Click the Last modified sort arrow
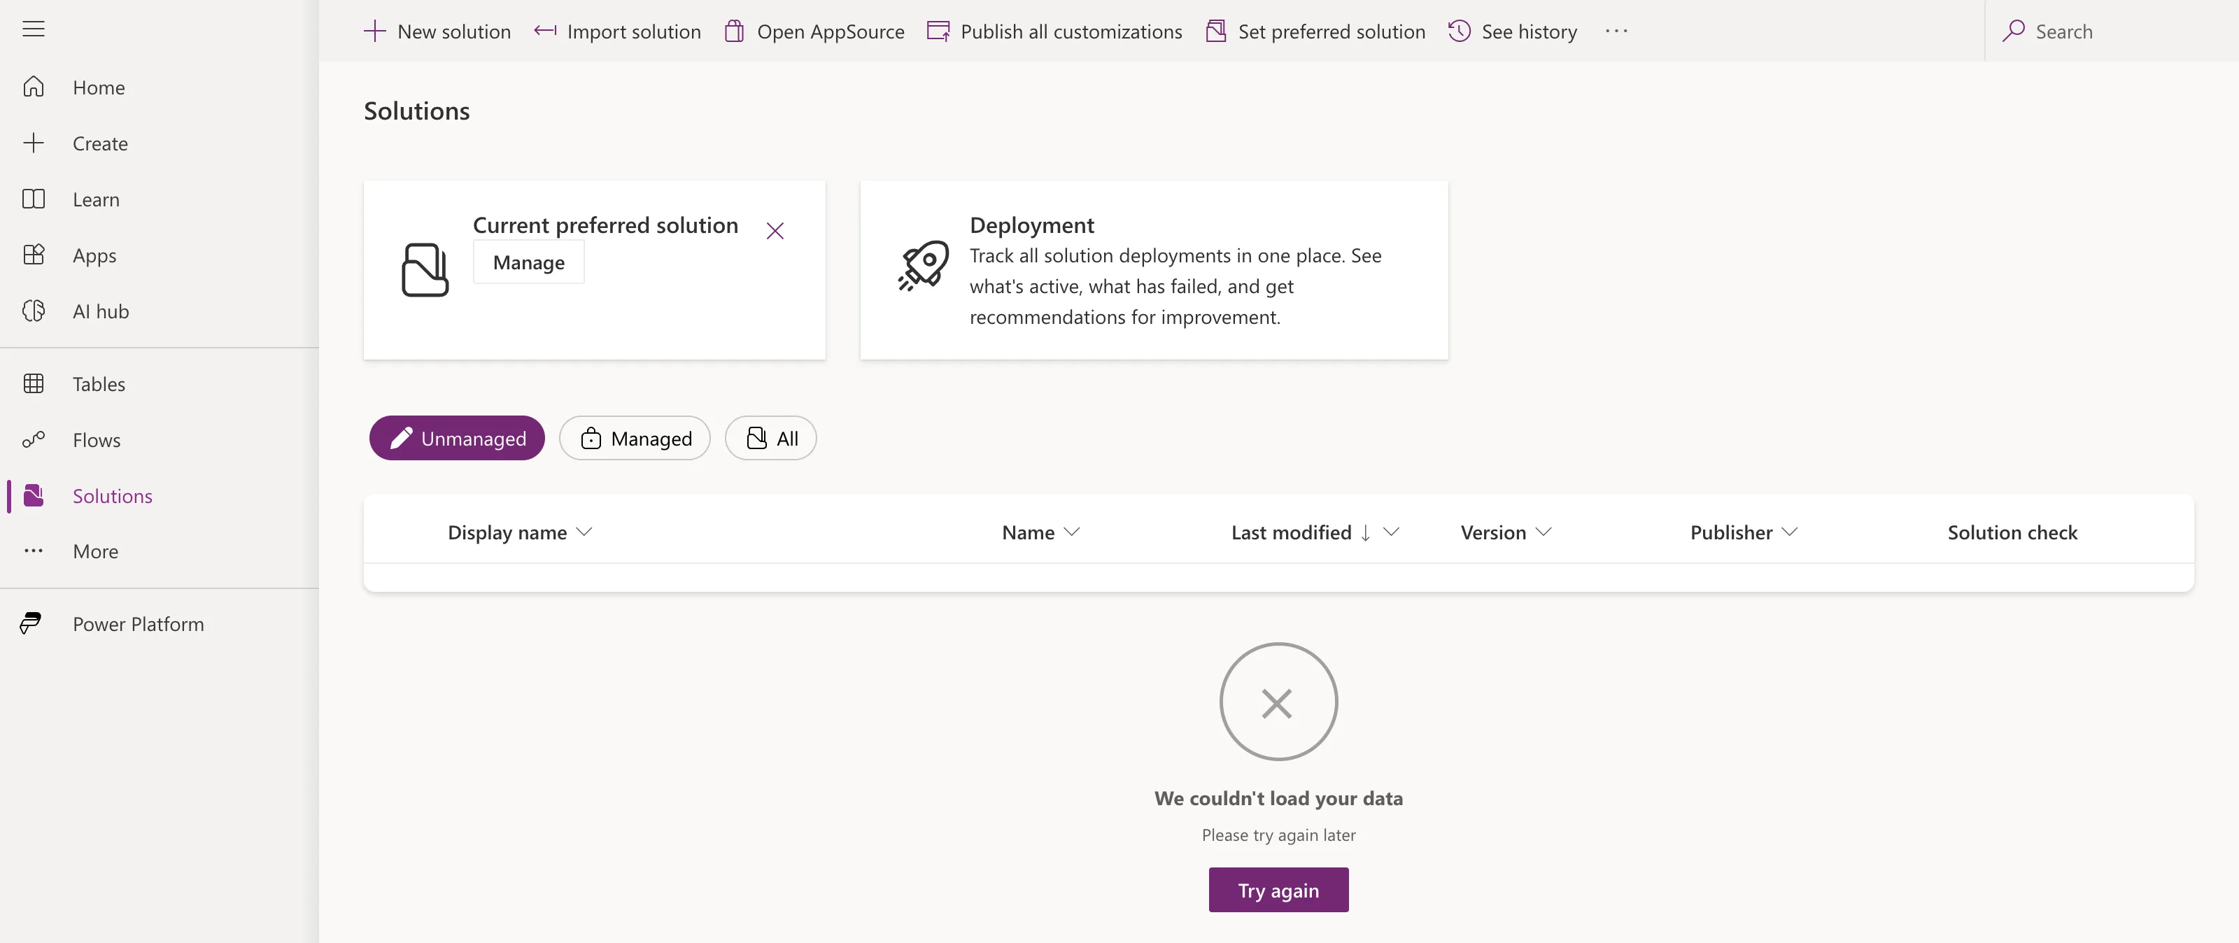 (1366, 533)
